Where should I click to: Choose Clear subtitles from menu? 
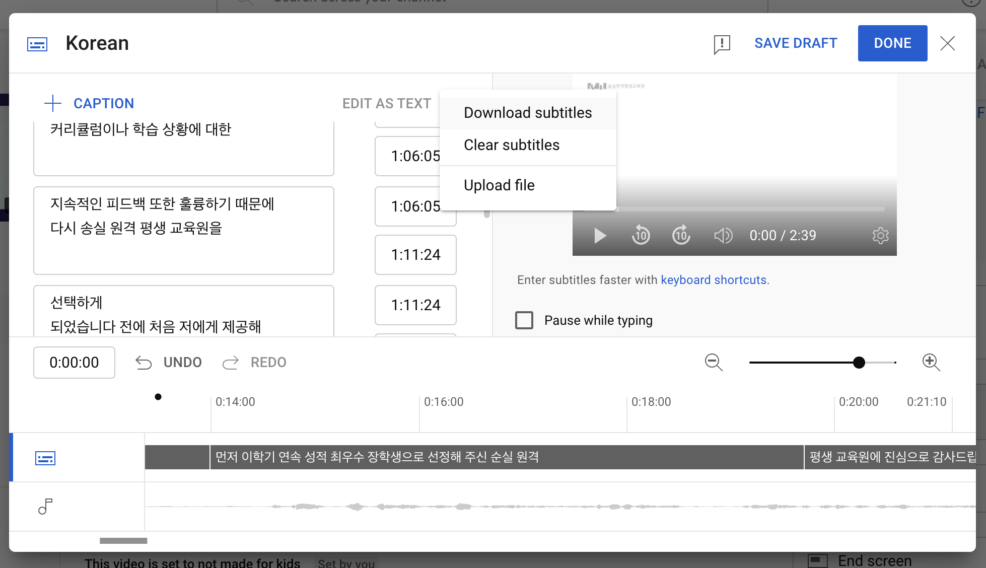(x=511, y=145)
